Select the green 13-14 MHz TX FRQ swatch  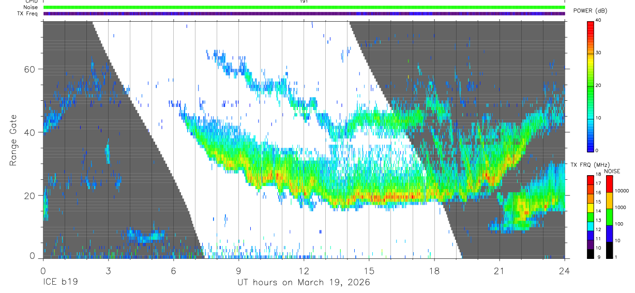coord(591,217)
